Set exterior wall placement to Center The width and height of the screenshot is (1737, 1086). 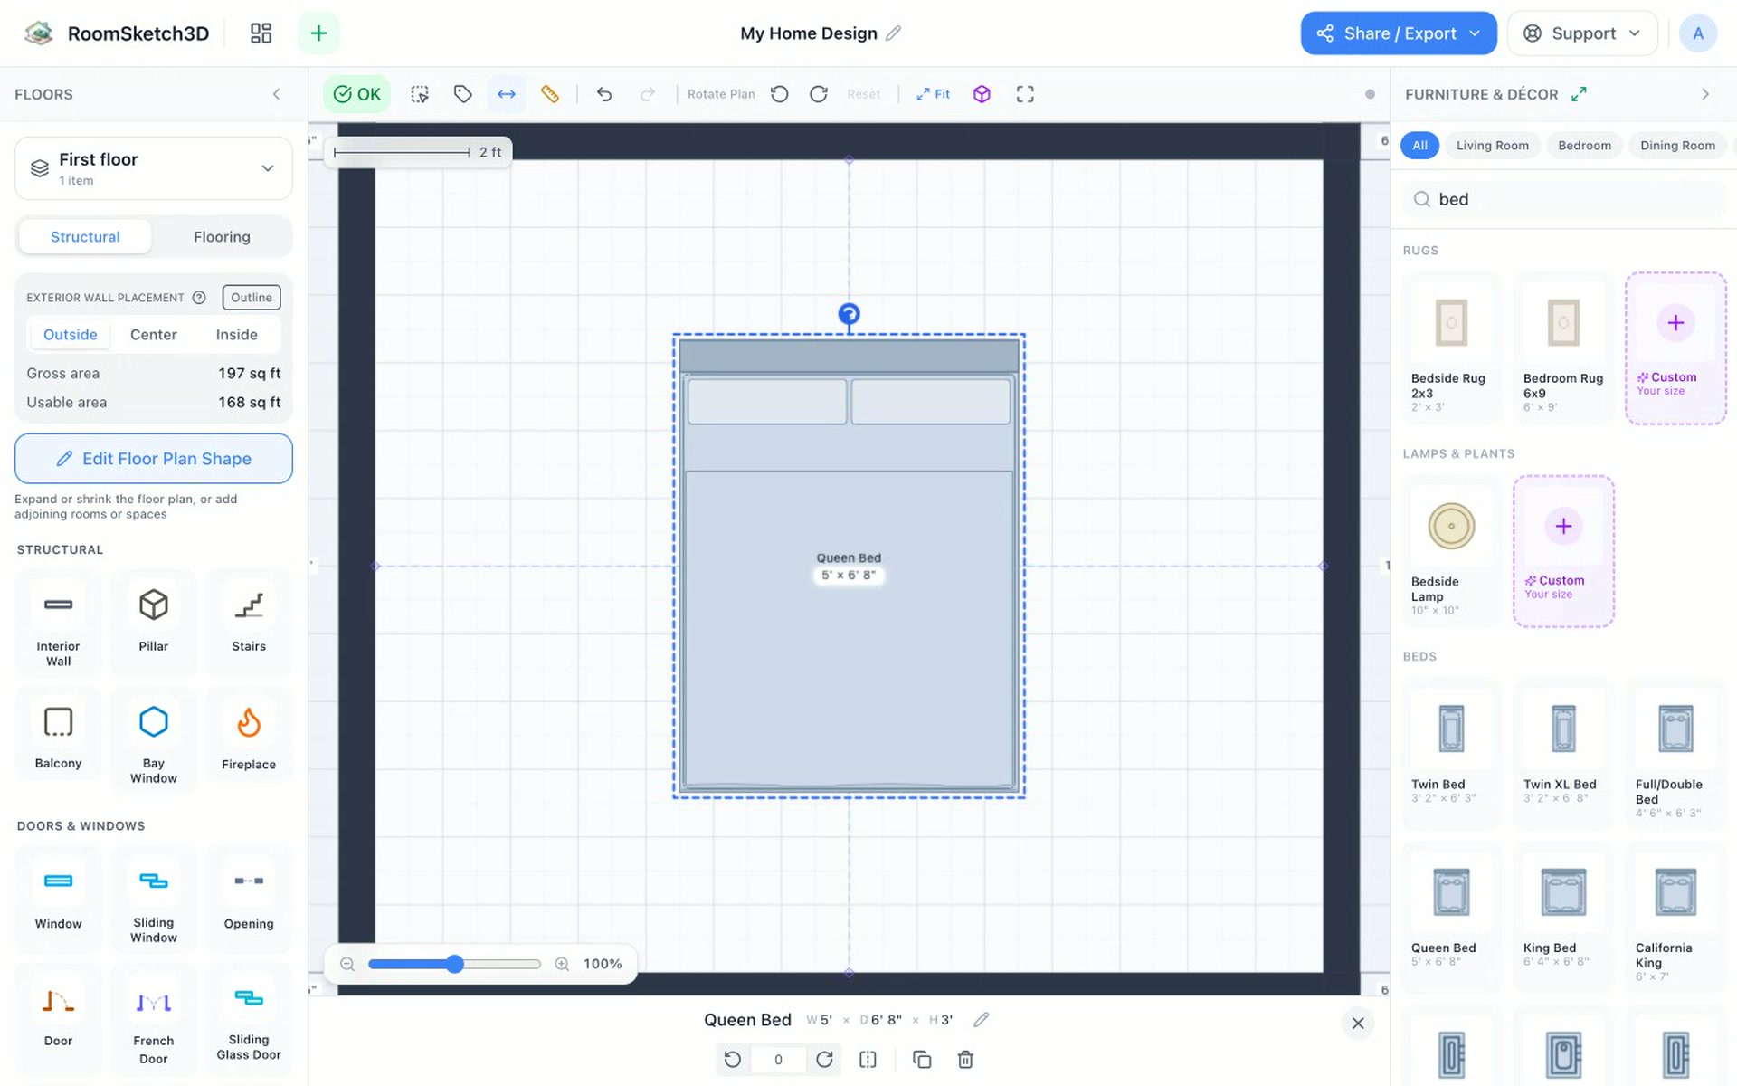coord(153,335)
